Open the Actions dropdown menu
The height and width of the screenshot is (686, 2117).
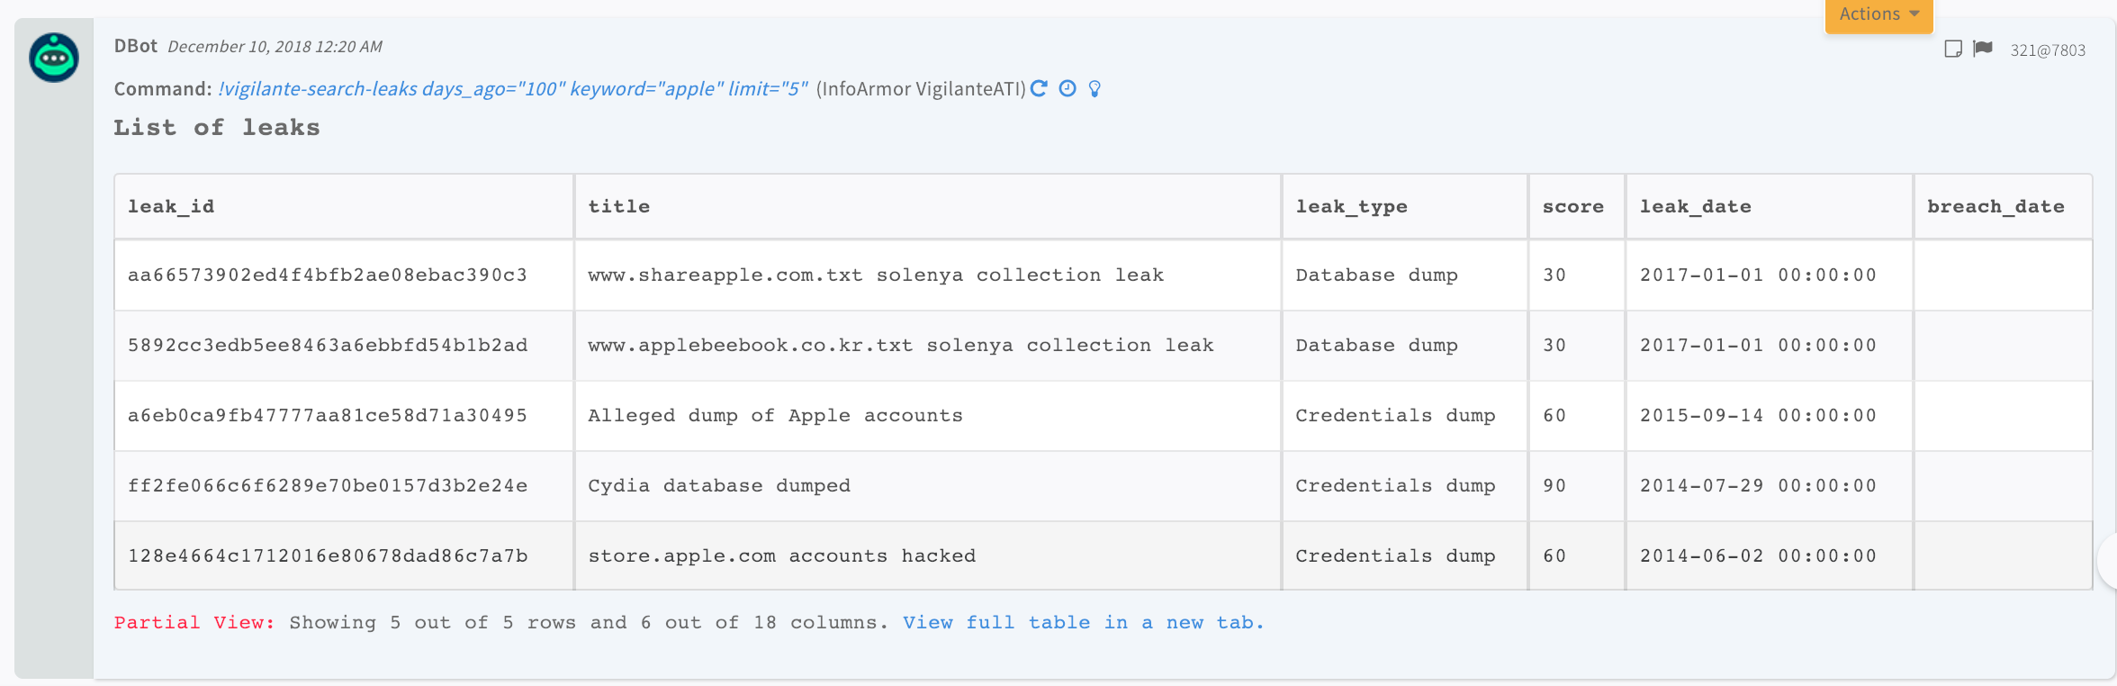coord(1878,14)
